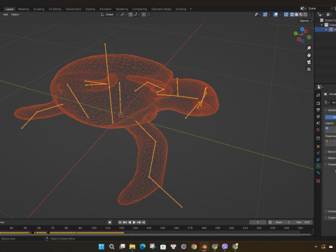
Task: Switch to the UV Editing workspace tab
Action: (55, 9)
